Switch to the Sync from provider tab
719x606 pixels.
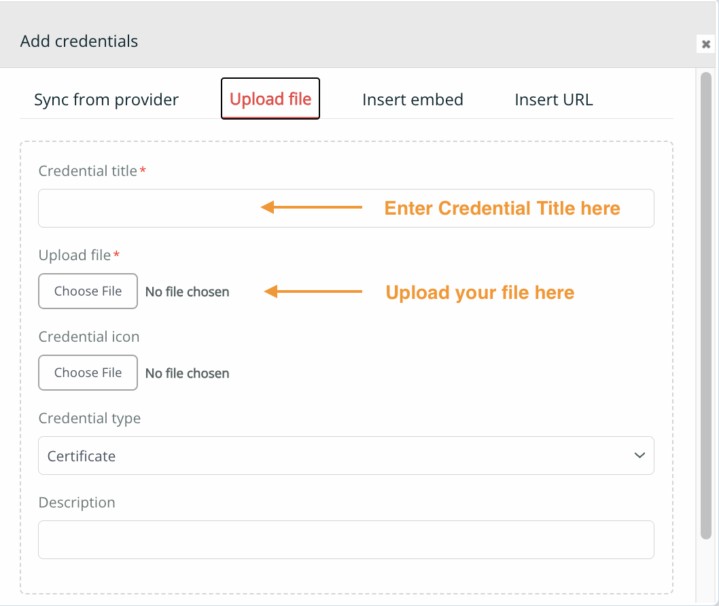click(x=107, y=99)
